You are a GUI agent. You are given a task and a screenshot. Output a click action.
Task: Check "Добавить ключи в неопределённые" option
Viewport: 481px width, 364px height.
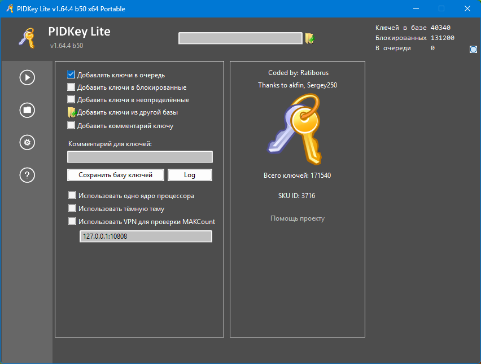(71, 100)
